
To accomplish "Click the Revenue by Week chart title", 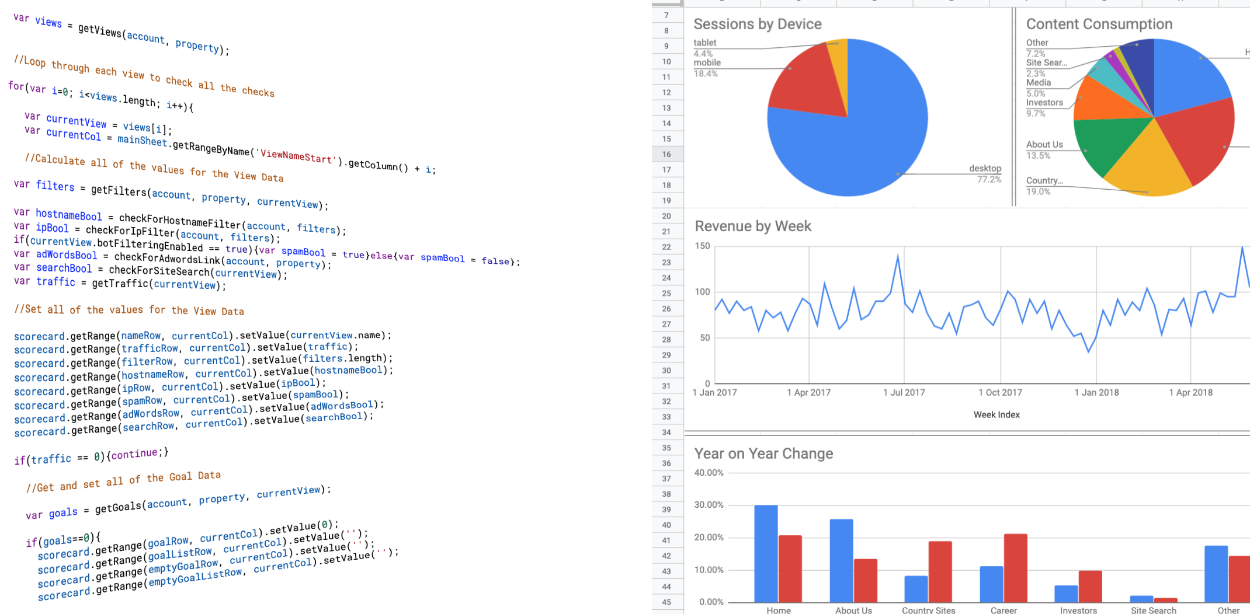I will pyautogui.click(x=753, y=226).
